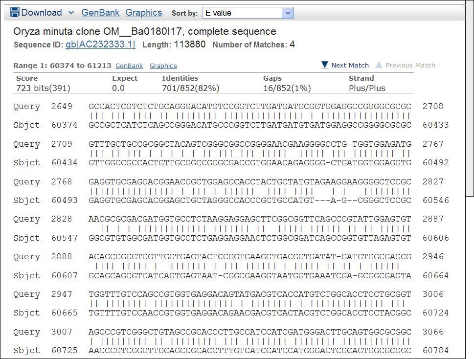Click Sbjct start position 60493

pos(65,201)
